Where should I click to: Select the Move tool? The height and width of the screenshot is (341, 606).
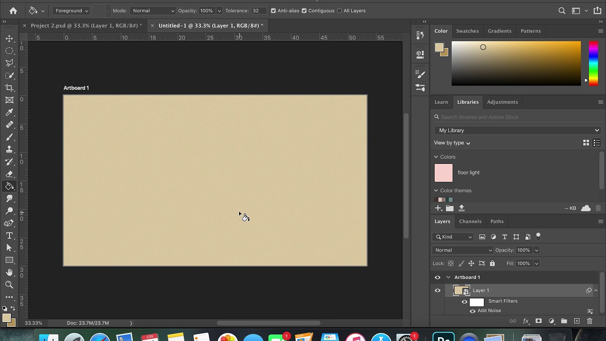coord(9,38)
